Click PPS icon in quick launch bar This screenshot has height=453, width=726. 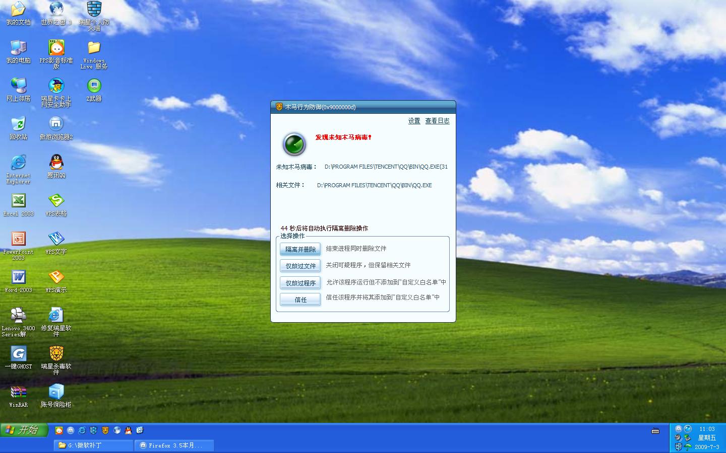click(59, 430)
